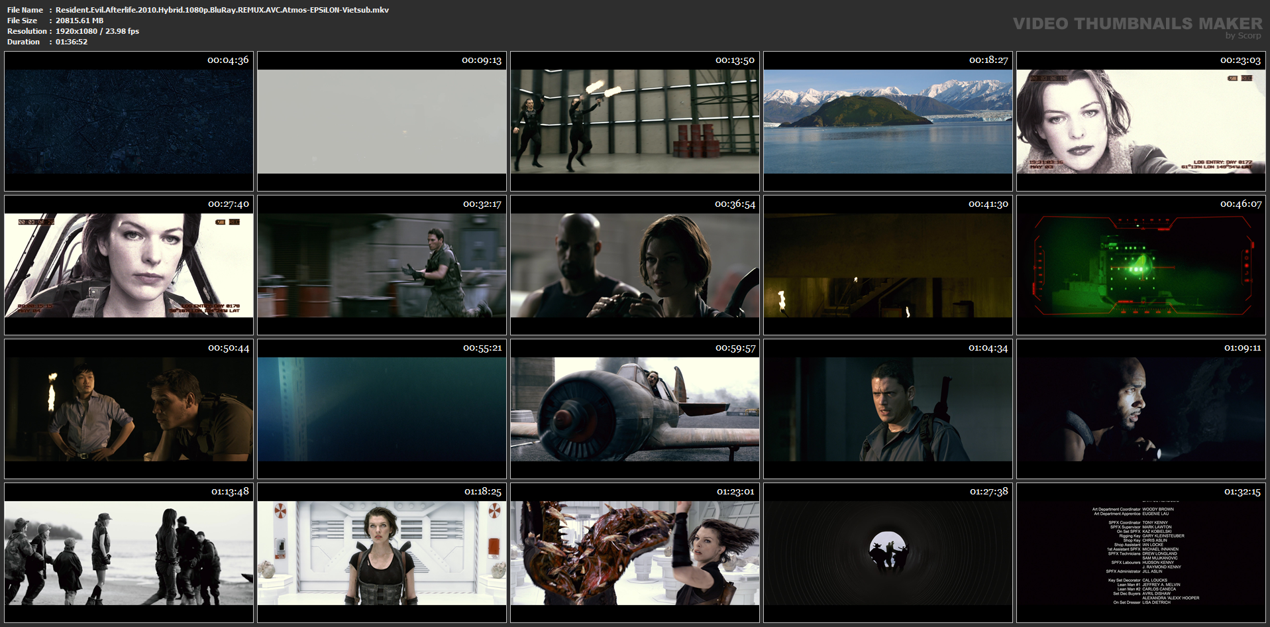Select the thumbnail at 00:23:03
Viewport: 1270px width, 627px height.
click(x=1141, y=121)
